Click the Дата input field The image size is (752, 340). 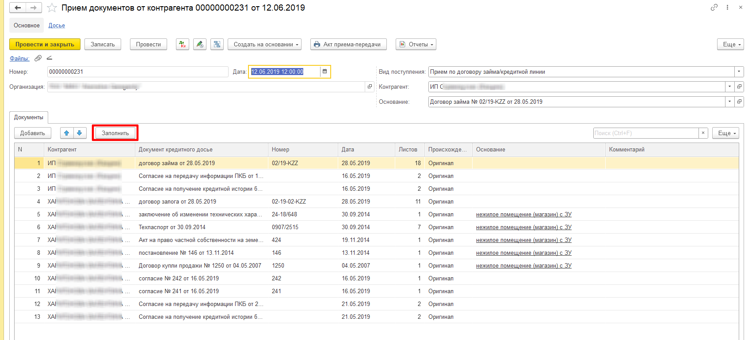(284, 72)
